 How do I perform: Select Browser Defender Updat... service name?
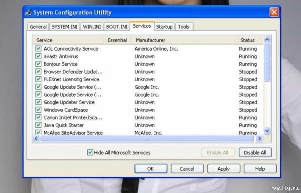click(73, 72)
